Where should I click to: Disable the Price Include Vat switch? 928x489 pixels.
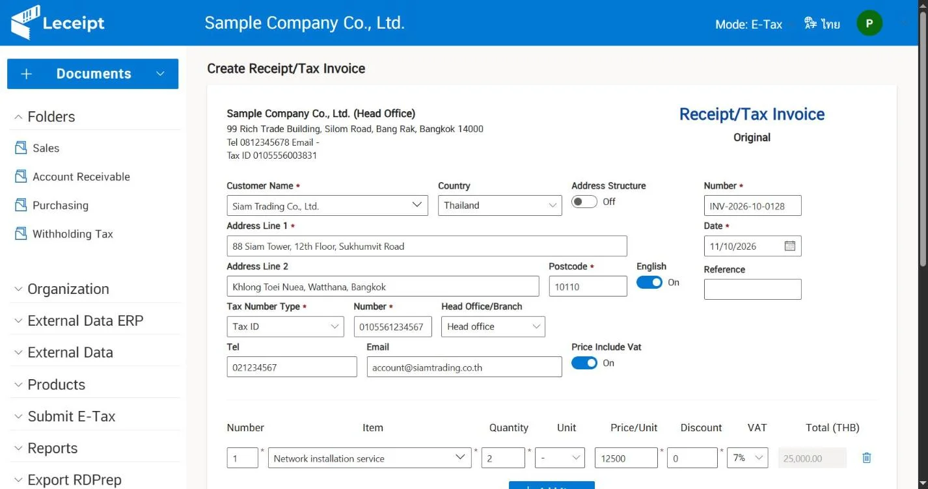coord(584,363)
